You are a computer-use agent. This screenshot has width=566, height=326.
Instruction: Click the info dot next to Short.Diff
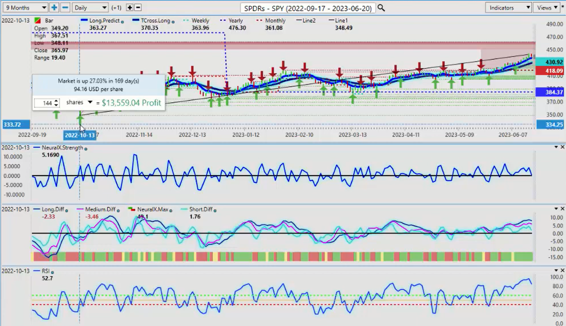215,210
